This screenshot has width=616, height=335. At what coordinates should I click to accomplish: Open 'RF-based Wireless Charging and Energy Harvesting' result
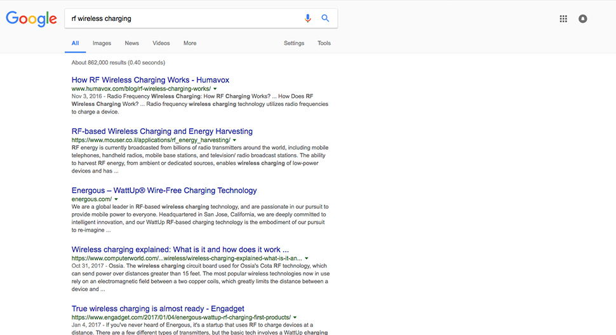click(x=162, y=131)
